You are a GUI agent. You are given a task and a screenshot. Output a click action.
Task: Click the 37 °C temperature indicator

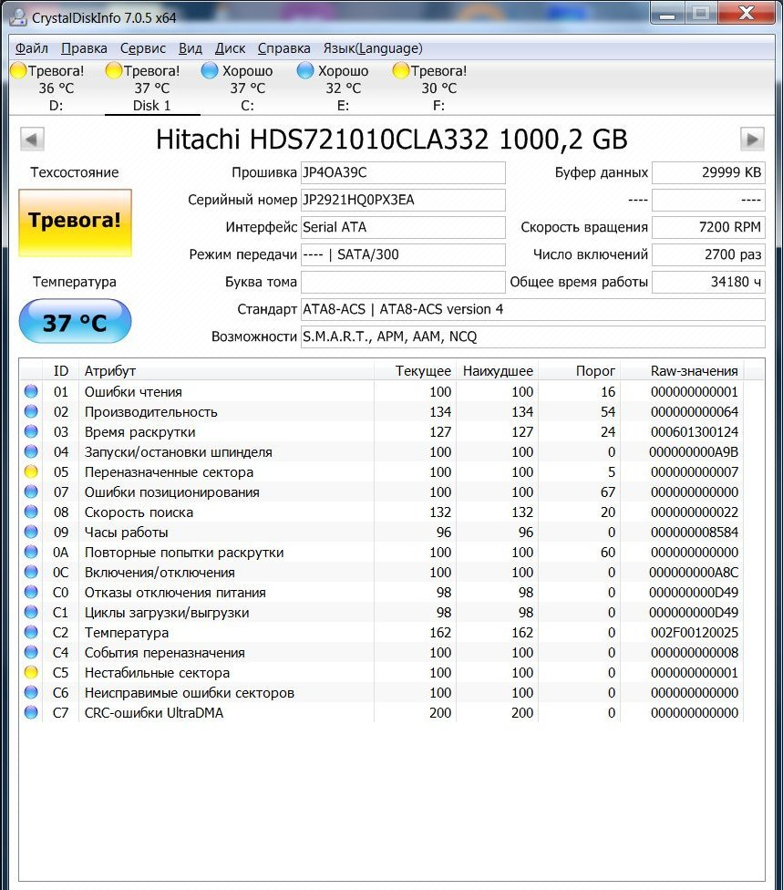coord(75,321)
